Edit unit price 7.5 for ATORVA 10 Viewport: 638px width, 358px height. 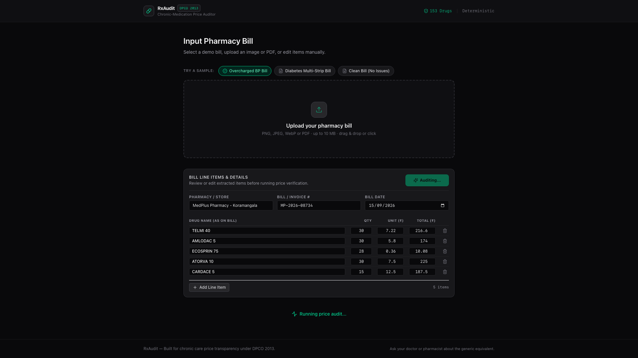[x=390, y=262]
